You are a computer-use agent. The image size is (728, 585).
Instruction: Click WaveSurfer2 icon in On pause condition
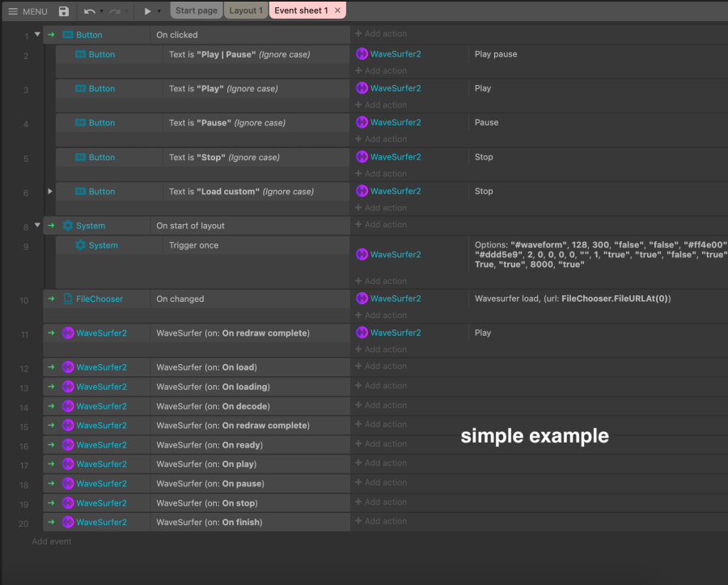point(68,483)
